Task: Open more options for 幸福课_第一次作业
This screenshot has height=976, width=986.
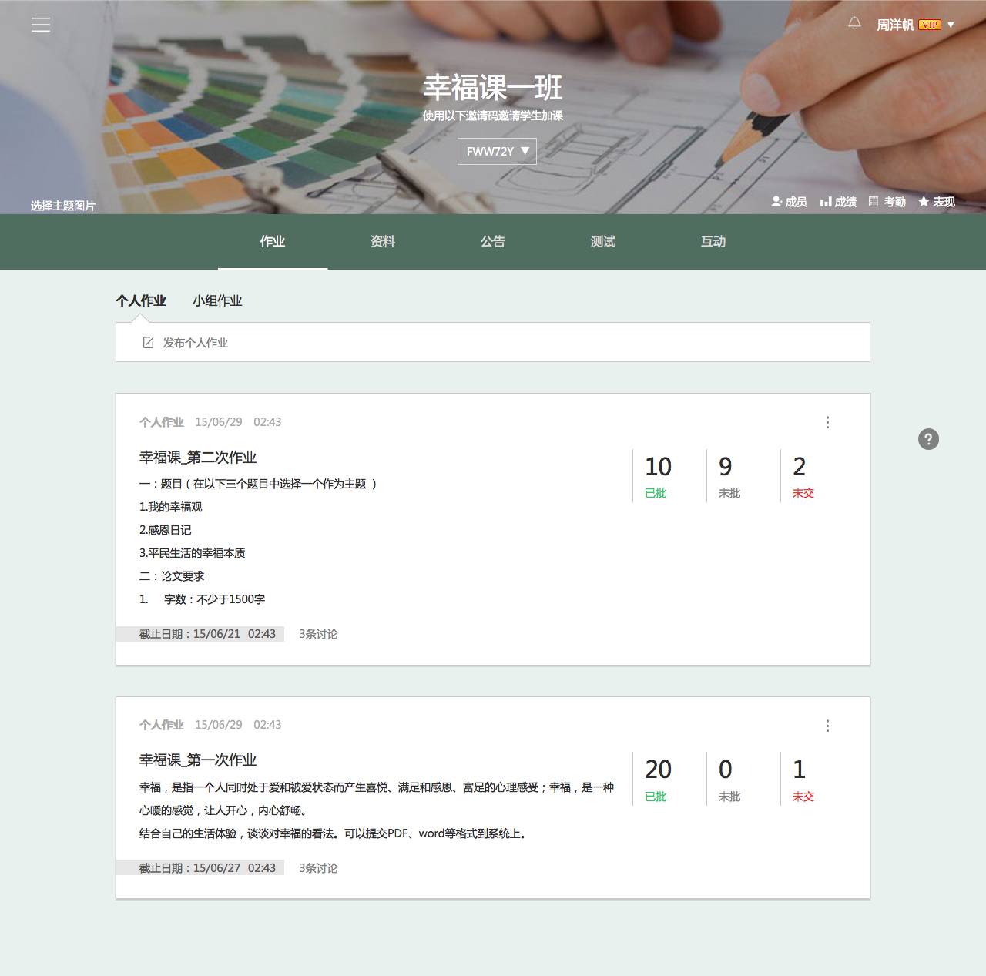Action: pos(827,726)
